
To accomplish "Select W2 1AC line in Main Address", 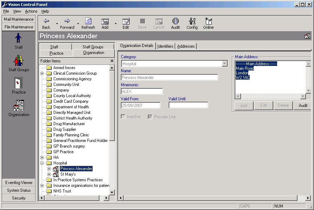I will [242, 77].
